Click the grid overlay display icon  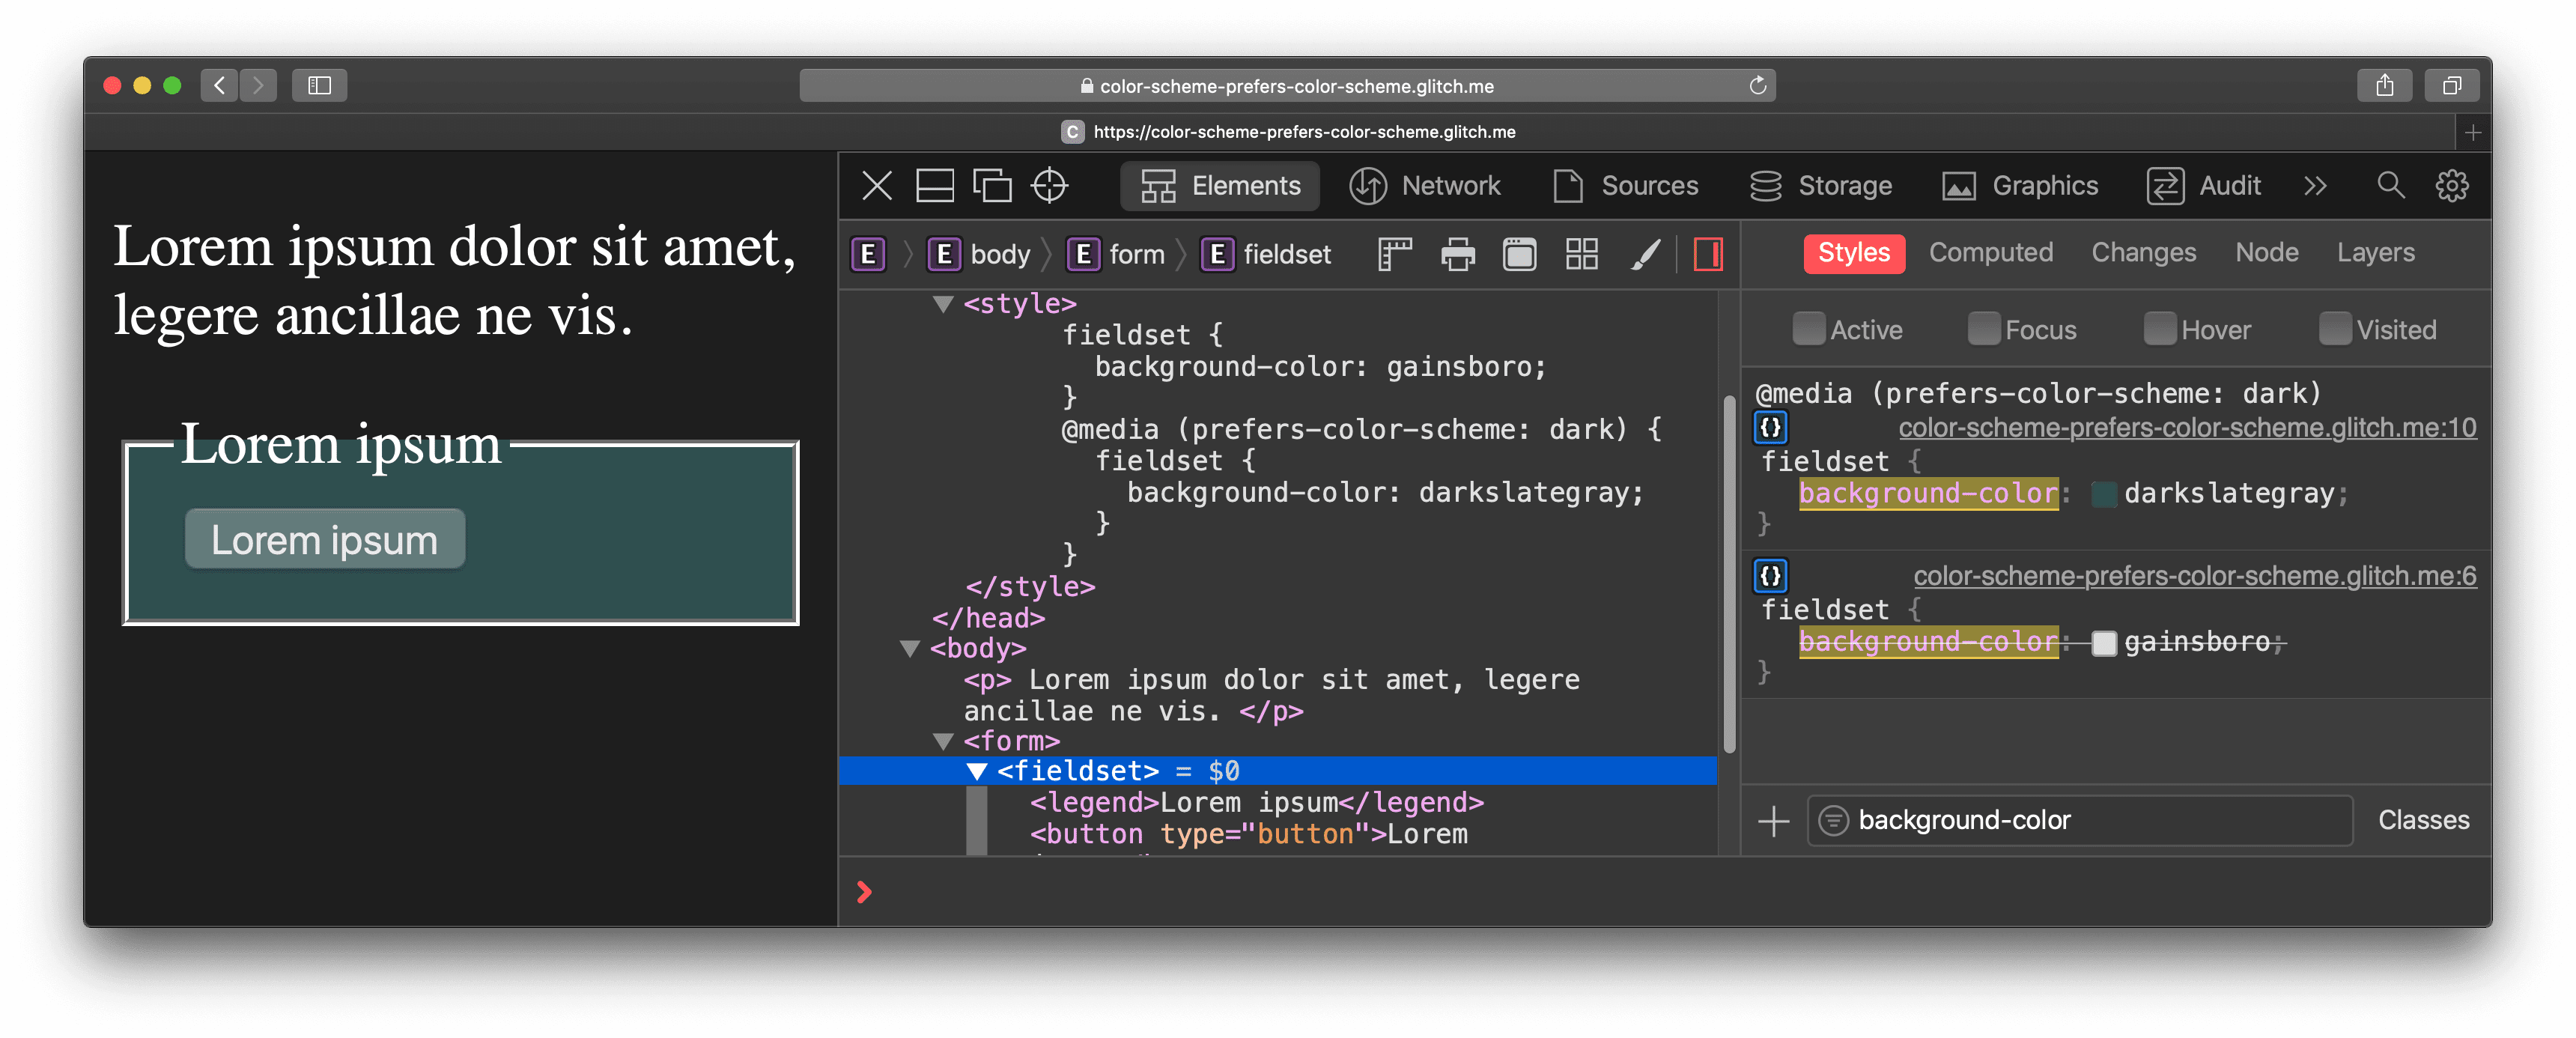pos(1579,255)
